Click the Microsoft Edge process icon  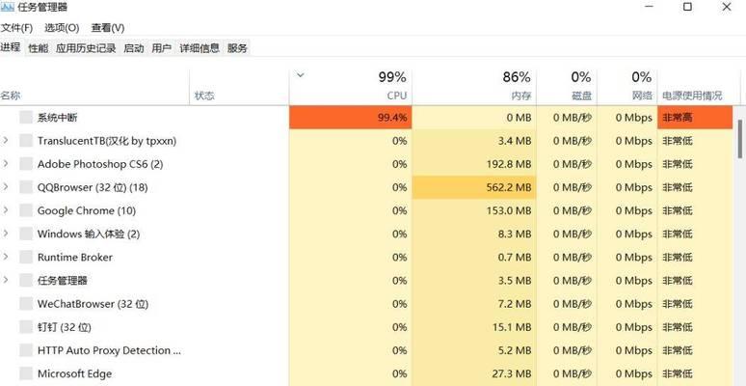(26, 373)
